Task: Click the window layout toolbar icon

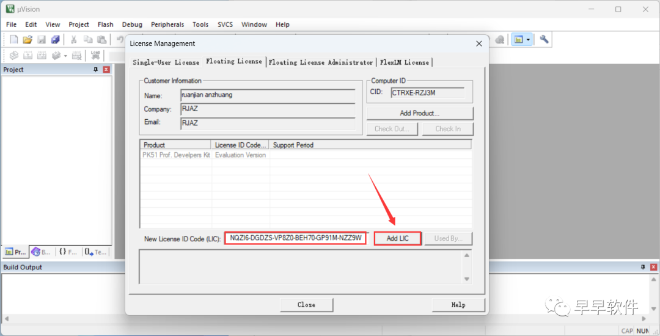Action: [x=519, y=40]
